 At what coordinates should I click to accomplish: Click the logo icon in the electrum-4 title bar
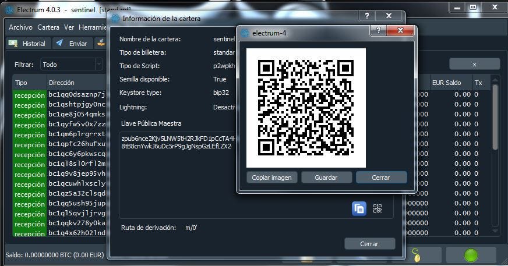click(245, 33)
